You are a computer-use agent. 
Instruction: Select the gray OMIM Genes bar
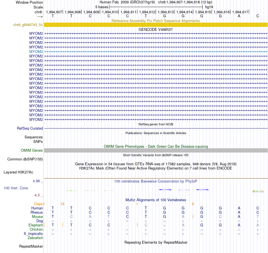[156, 150]
